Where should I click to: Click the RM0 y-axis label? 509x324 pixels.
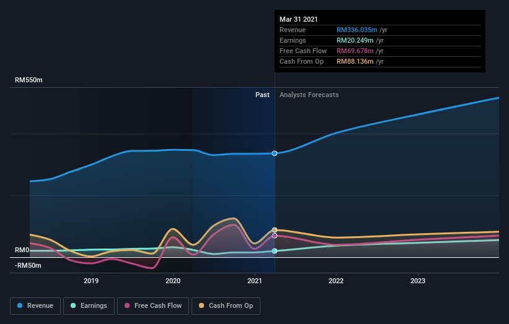[x=22, y=250]
